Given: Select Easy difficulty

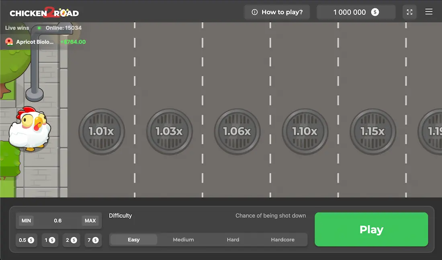Looking at the screenshot, I should pos(133,239).
